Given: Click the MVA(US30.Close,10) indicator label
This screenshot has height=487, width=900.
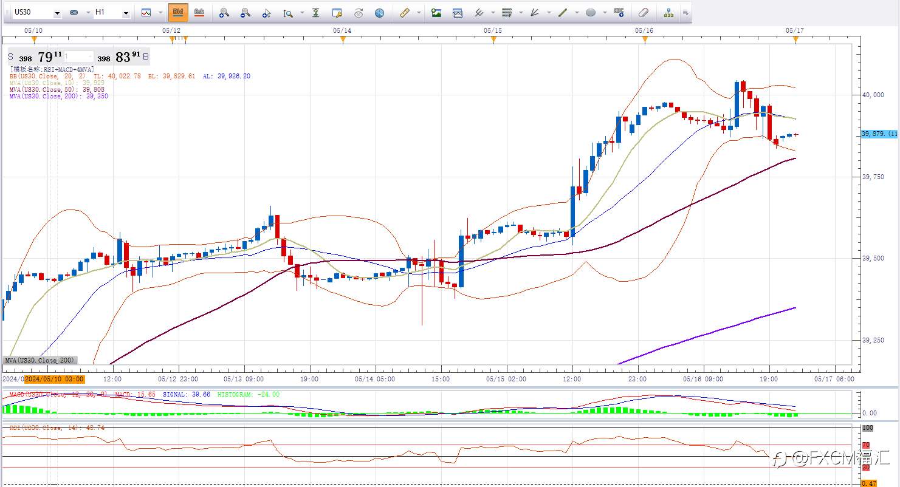Looking at the screenshot, I should pyautogui.click(x=57, y=83).
